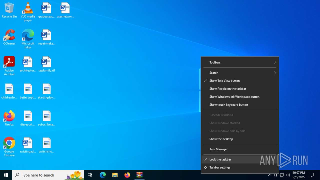Screen dimensions: 320x180
Task: Select the CCleaner desktop shortcut
Action: (x=9, y=37)
